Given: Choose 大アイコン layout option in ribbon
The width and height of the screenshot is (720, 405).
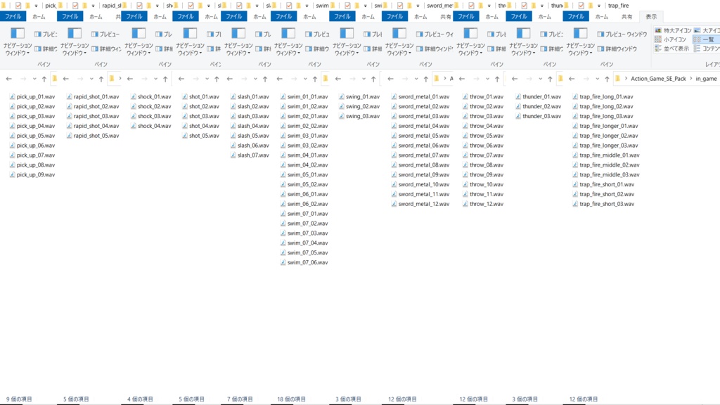Looking at the screenshot, I should (x=707, y=30).
